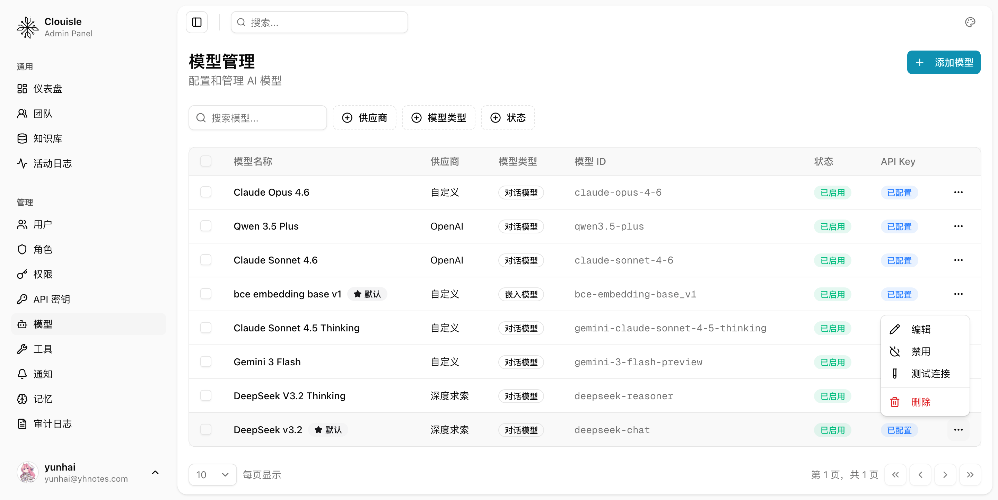This screenshot has height=500, width=998.
Task: Check the Qwen 3.5 Plus row checkbox
Action: coord(206,226)
